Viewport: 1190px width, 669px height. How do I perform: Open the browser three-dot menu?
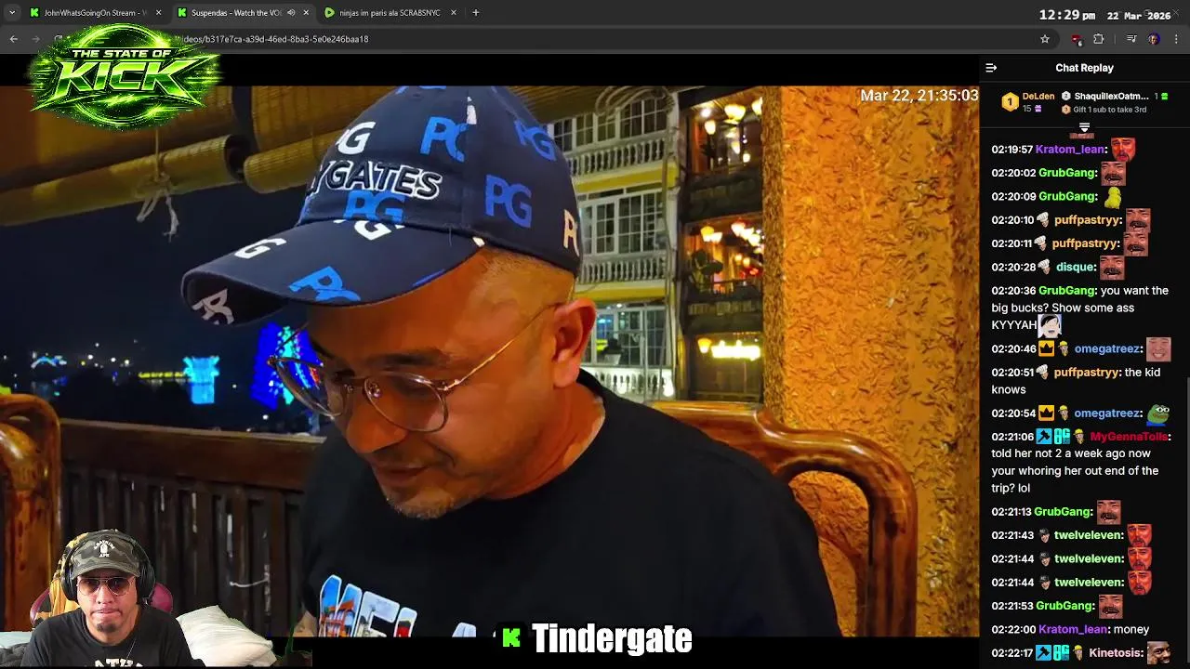point(1177,39)
